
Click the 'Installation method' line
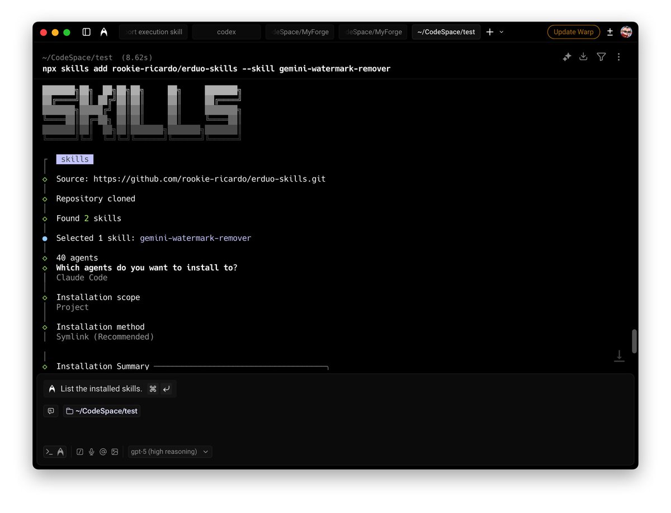coord(100,327)
